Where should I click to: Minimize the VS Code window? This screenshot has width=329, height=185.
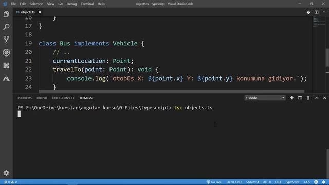(x=300, y=4)
